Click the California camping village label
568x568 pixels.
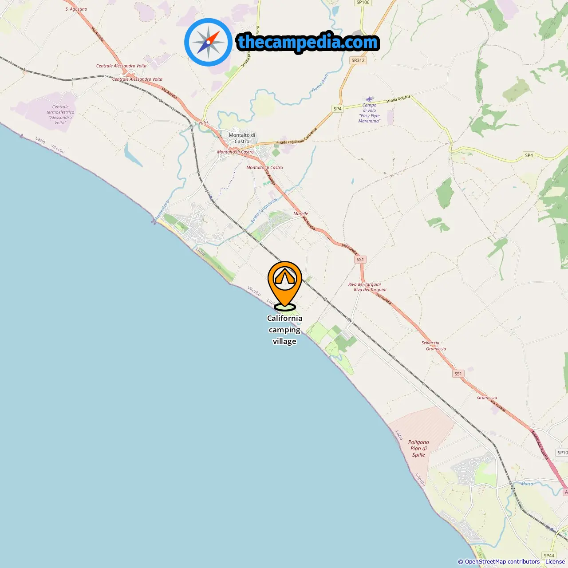[284, 330]
